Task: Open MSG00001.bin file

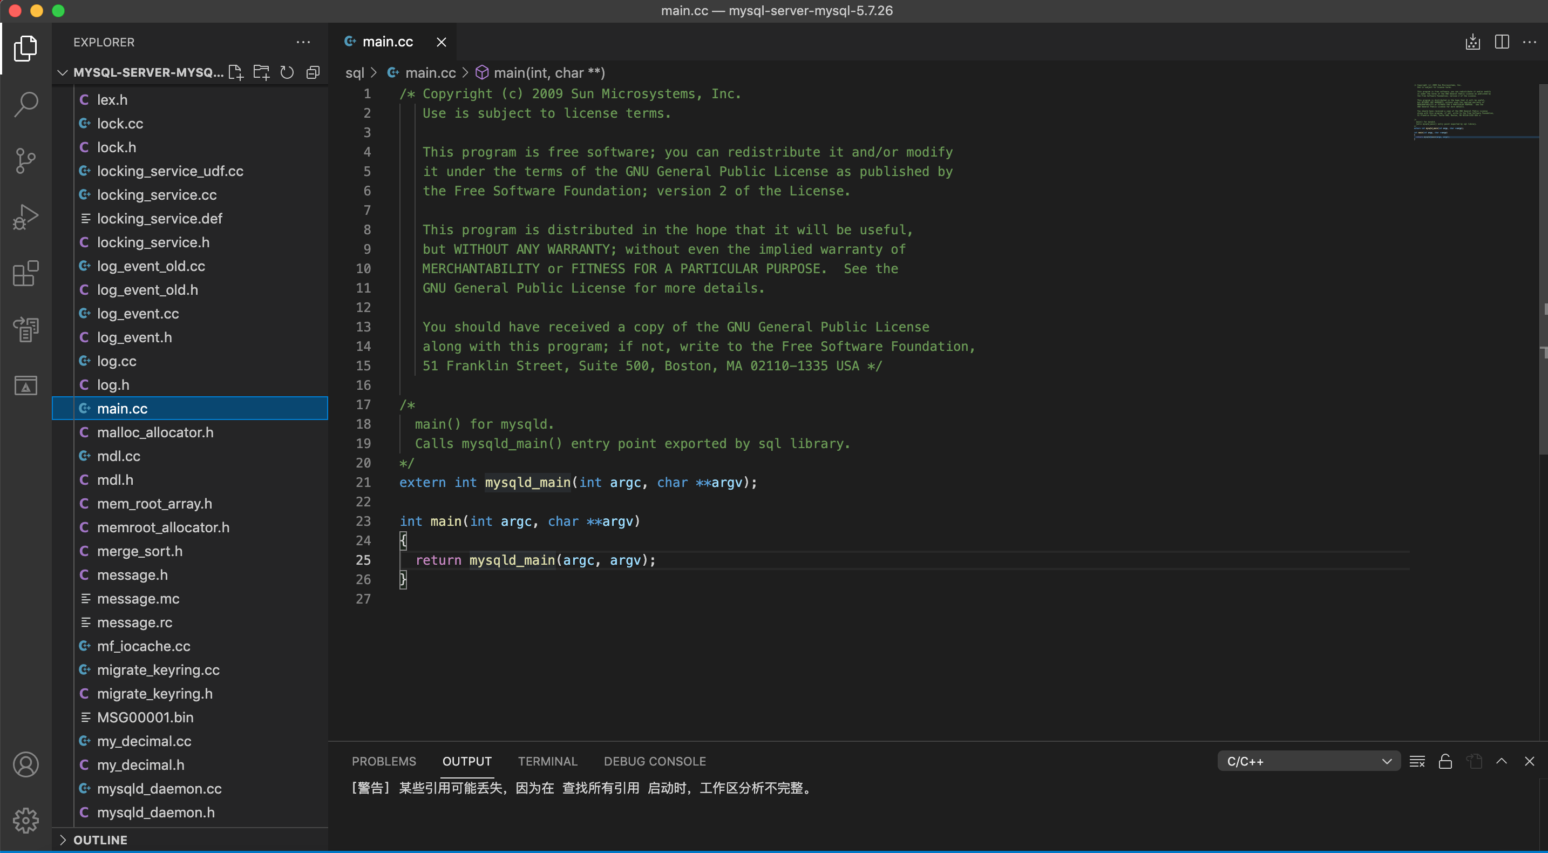Action: pyautogui.click(x=190, y=717)
